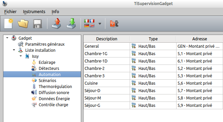The height and width of the screenshot is (122, 223).
Task: Select the Issy installation item
Action: point(35,56)
